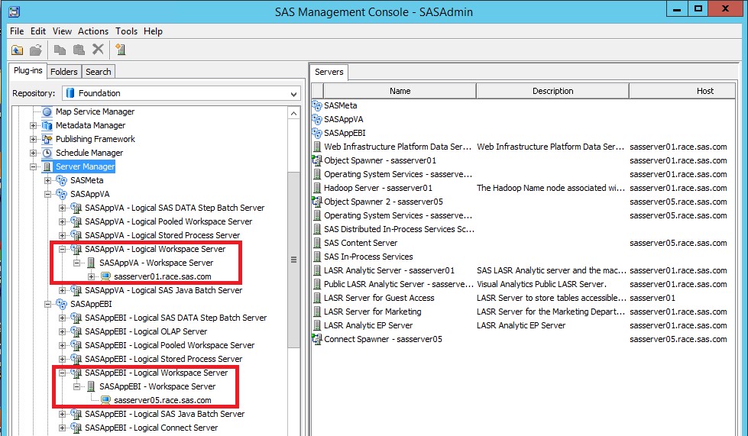748x436 pixels.
Task: Click the Description column header
Action: 552,91
